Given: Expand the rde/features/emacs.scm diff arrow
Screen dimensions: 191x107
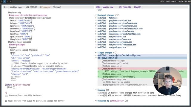Looking at the screenshot, I should point(96,42).
